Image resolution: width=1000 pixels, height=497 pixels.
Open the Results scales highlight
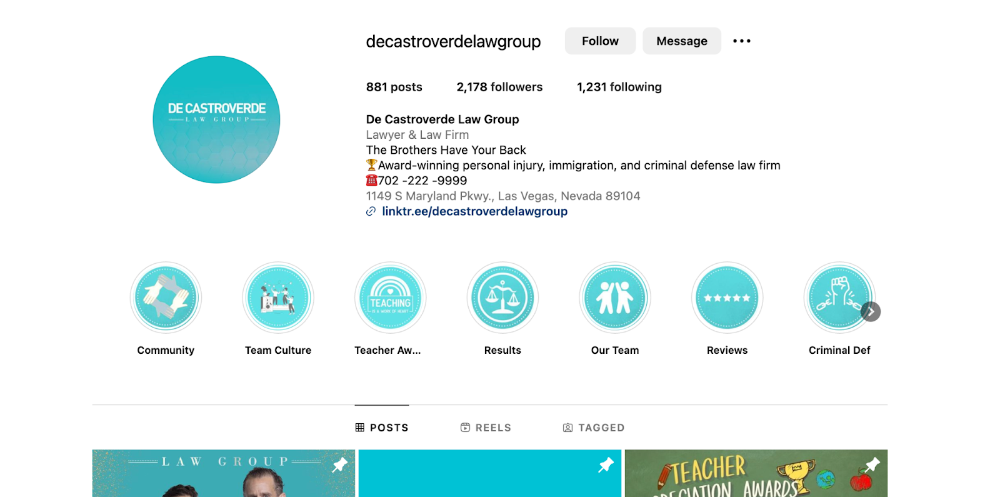[x=502, y=298]
